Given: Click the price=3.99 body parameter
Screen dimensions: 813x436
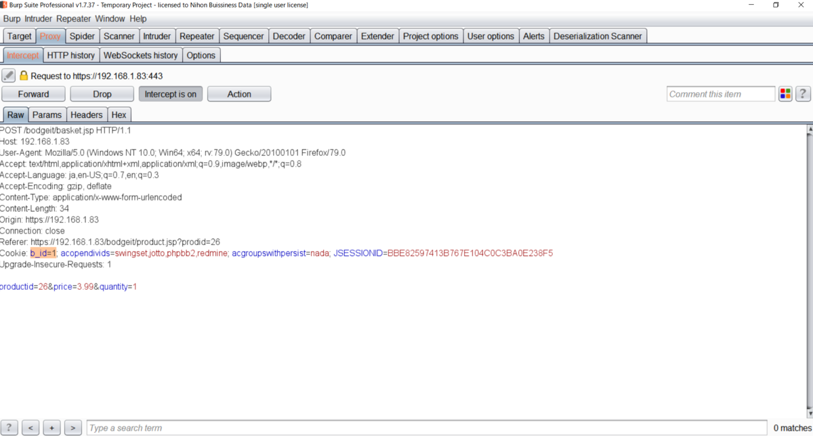Looking at the screenshot, I should click(x=73, y=287).
